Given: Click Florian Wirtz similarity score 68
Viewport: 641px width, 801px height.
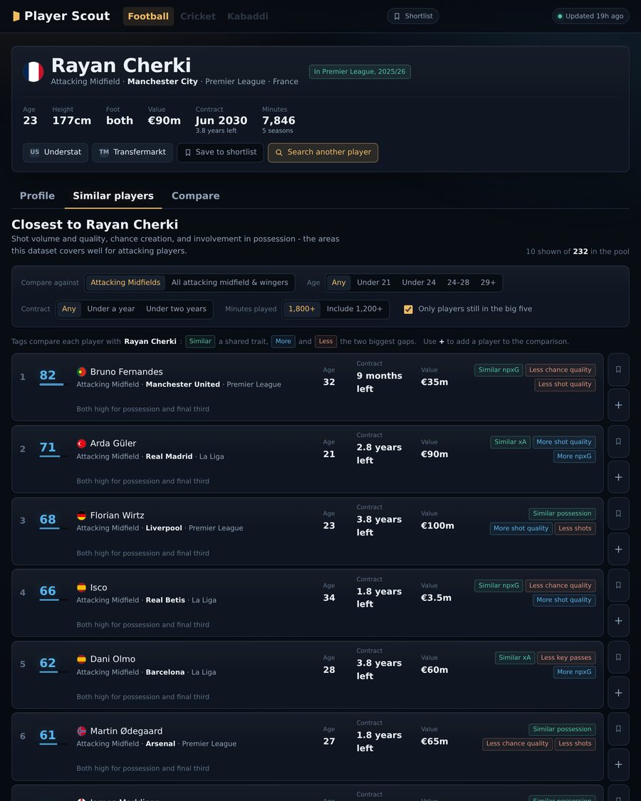Looking at the screenshot, I should click(48, 520).
